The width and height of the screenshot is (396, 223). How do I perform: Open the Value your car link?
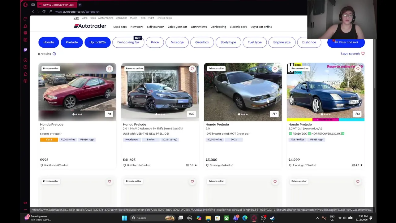coord(177,27)
